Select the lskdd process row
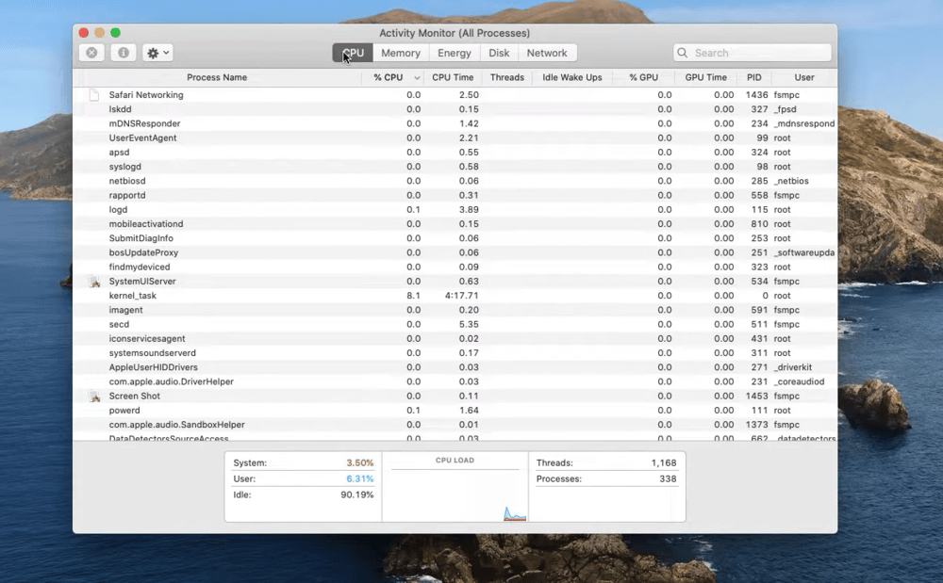The width and height of the screenshot is (943, 583). click(455, 109)
